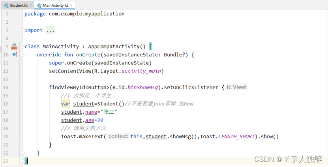The height and width of the screenshot is (167, 328).
Task: Click the closing brace on line 23
Action: (26, 161)
